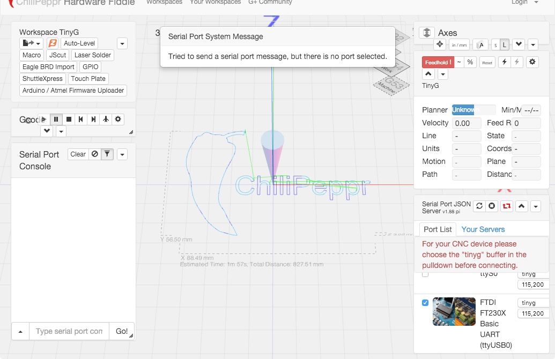Toggle the funnel filter in Serial Console
This screenshot has height=359, width=555.
pyautogui.click(x=107, y=154)
